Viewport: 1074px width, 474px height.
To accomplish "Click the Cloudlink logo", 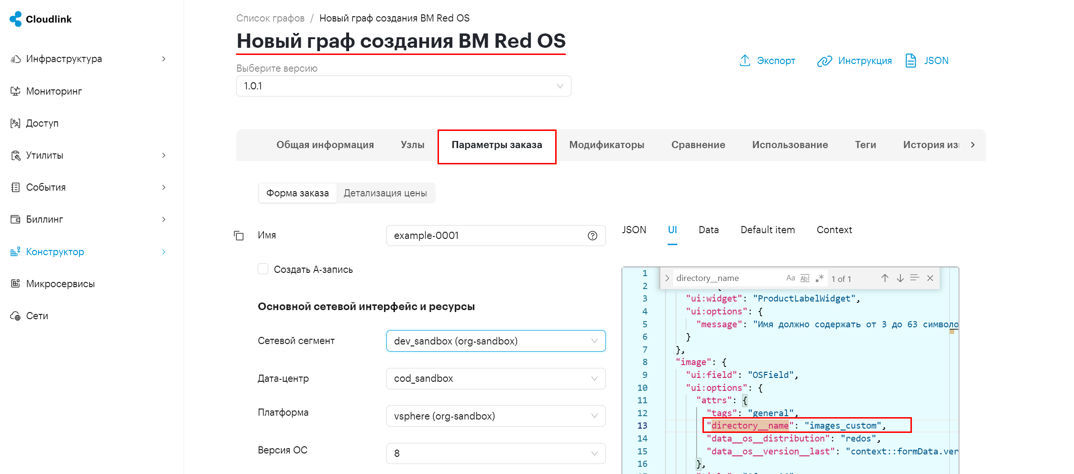I will pos(40,19).
